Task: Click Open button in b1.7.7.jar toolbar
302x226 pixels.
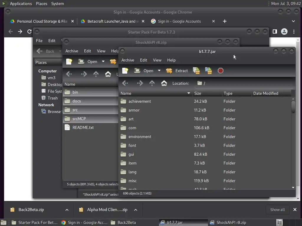Action: [144, 71]
